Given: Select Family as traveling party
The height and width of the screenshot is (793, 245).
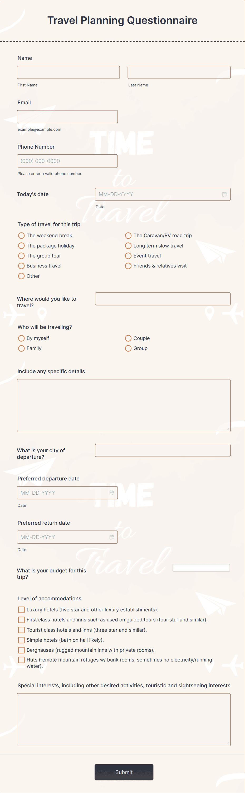Looking at the screenshot, I should coord(21,348).
